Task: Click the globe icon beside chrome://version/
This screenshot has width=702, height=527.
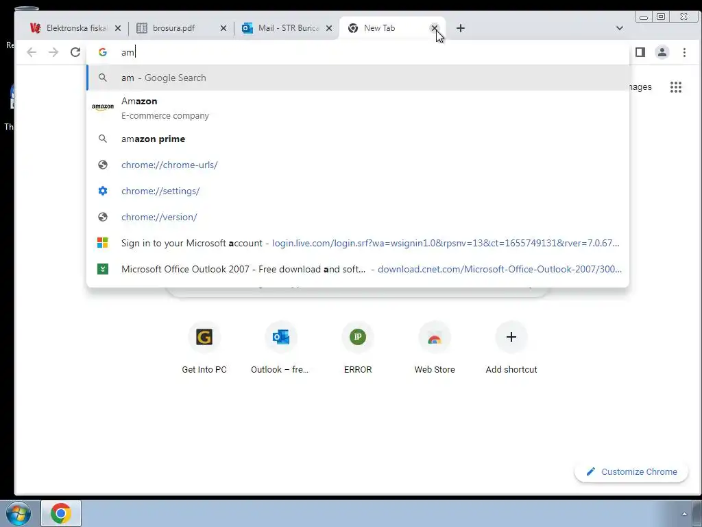Action: tap(103, 217)
